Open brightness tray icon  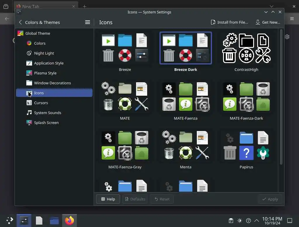(240, 221)
